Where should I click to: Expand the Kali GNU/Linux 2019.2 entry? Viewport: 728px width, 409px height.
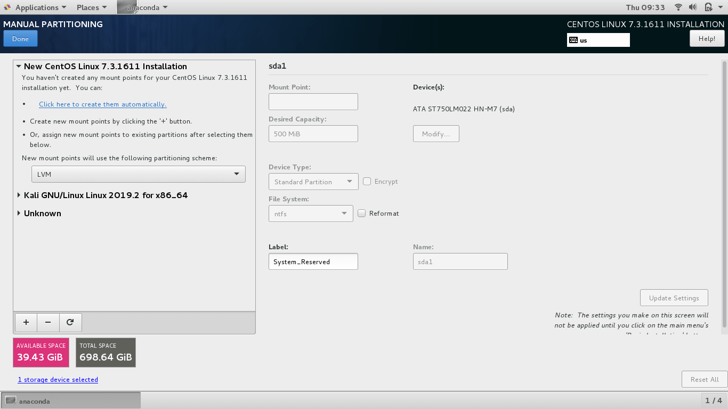pyautogui.click(x=19, y=195)
